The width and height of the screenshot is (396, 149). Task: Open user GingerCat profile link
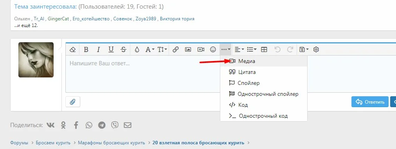[58, 19]
